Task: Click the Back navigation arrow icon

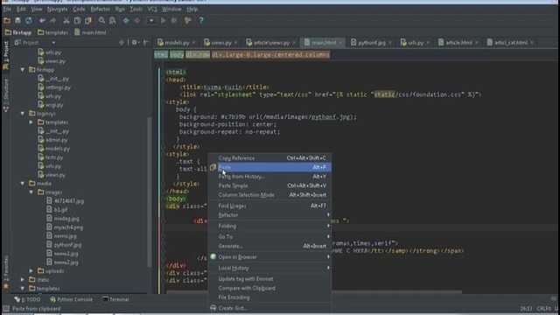Action: [126, 20]
